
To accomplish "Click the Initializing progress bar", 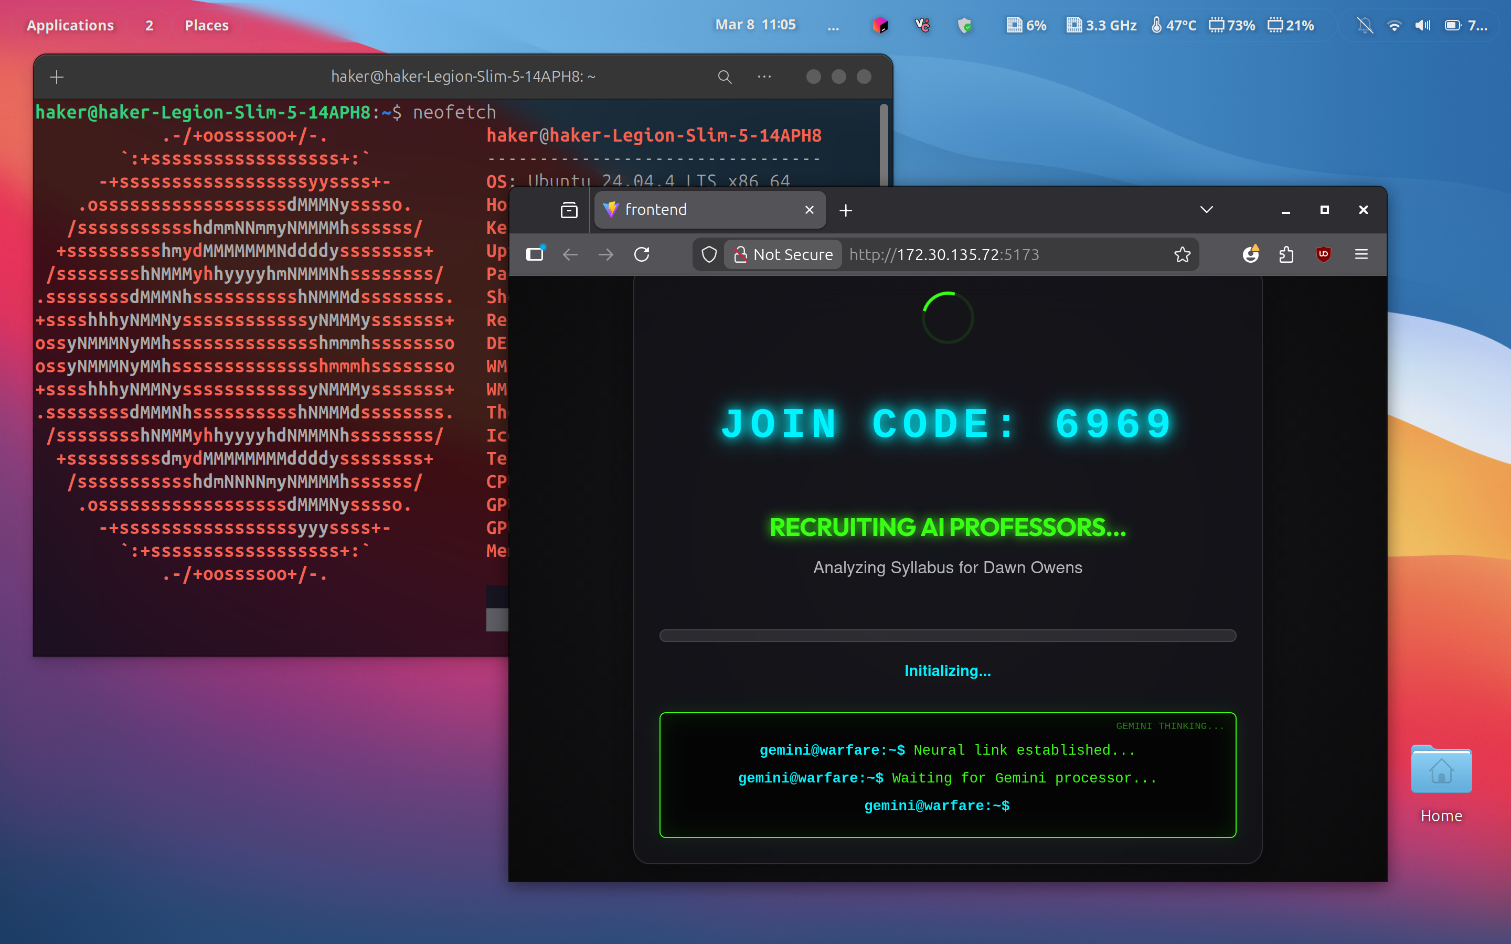I will coord(947,636).
